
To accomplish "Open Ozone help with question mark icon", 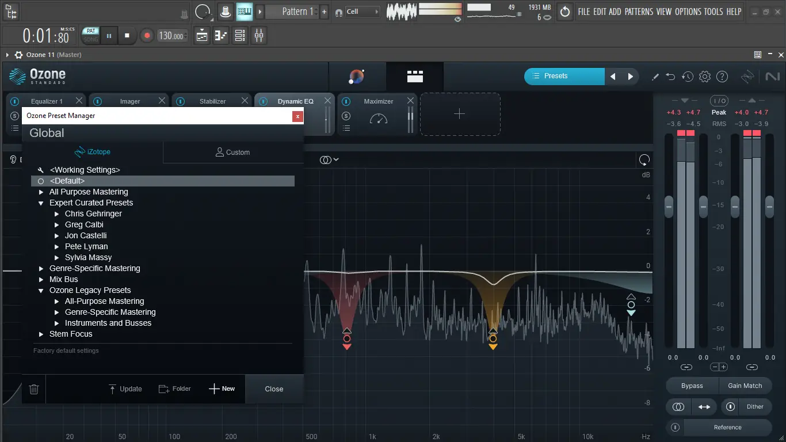I will point(722,76).
